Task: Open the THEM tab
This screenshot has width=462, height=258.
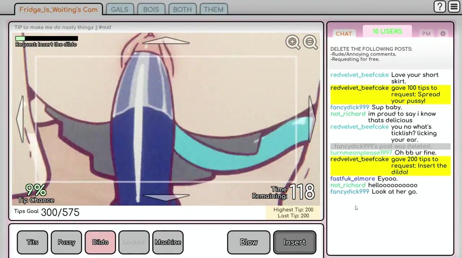Action: 213,10
